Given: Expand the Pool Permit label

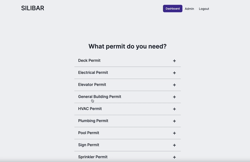Looking at the screenshot, I should pos(88,133).
